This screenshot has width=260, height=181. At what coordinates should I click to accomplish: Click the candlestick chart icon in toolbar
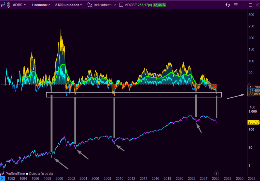3,5
